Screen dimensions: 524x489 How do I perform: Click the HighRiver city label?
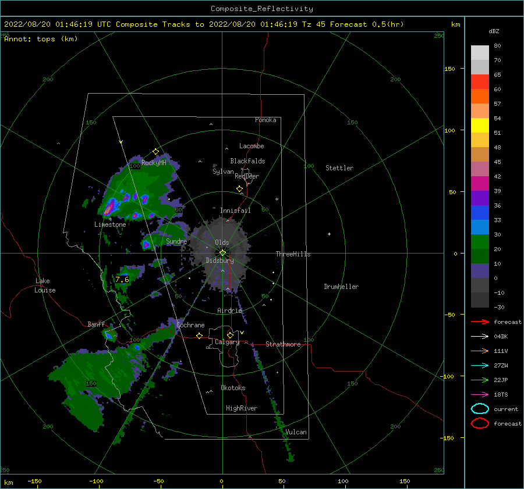(x=242, y=408)
